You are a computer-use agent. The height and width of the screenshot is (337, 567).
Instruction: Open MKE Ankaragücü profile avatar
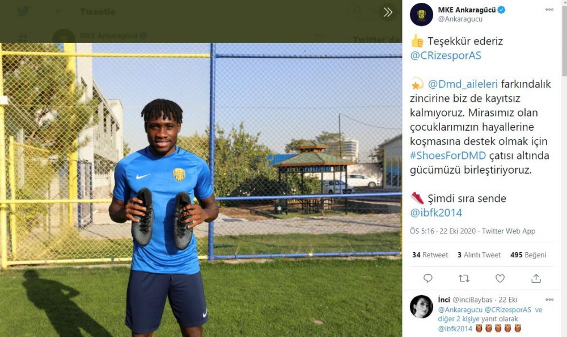421,14
